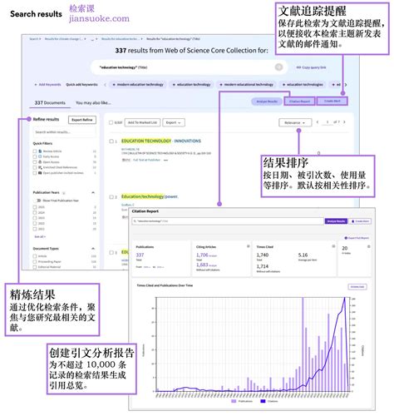Select the checkbox for result 2
The width and height of the screenshot is (394, 416).
(111, 197)
